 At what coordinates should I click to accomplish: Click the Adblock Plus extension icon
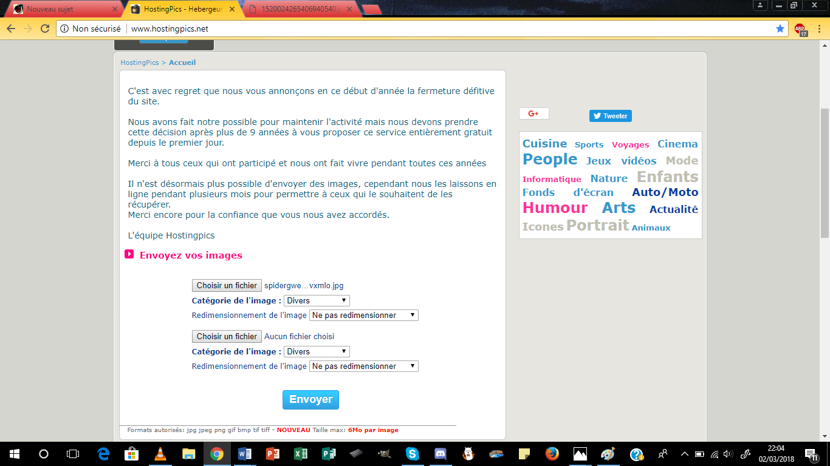(800, 29)
